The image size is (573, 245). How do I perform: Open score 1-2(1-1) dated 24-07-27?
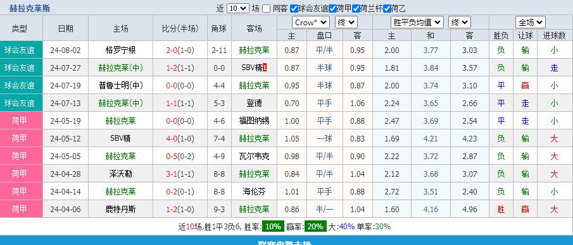tap(180, 68)
